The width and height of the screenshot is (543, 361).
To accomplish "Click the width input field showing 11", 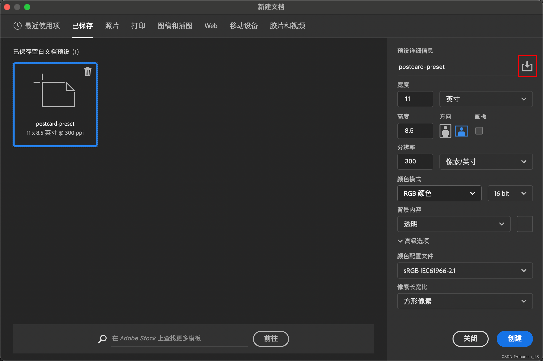I will [415, 99].
